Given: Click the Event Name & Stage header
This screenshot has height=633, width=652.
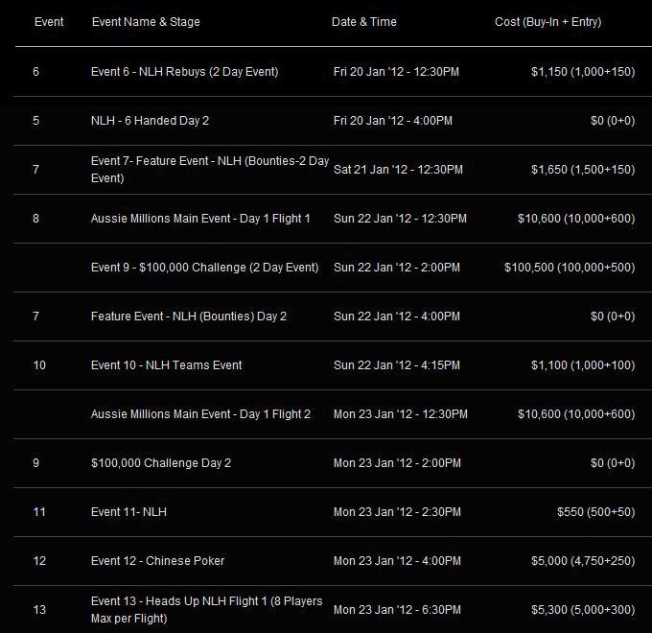Looking at the screenshot, I should coord(146,22).
